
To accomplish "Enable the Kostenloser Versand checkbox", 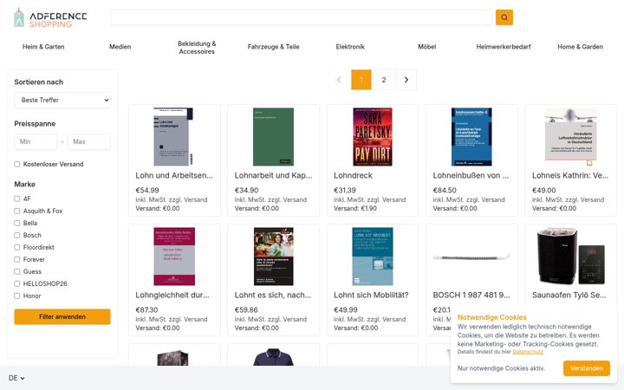I will 17,164.
